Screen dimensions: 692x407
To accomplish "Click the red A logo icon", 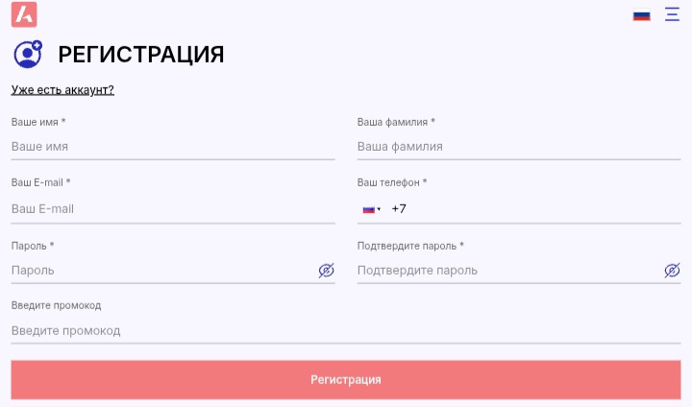I will coord(25,14).
